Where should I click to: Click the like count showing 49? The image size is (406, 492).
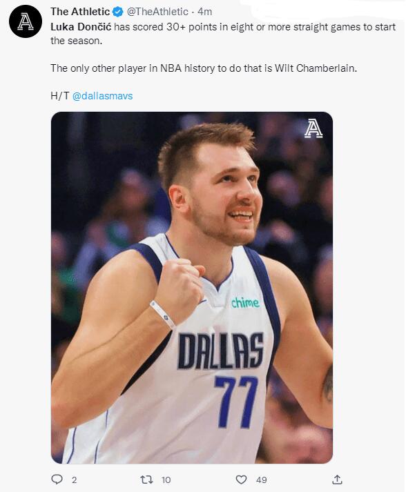[x=261, y=480]
